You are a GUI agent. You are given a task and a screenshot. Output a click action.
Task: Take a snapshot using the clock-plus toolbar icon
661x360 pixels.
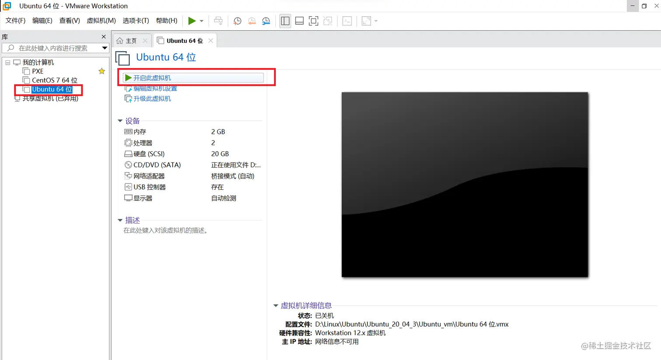tap(237, 21)
